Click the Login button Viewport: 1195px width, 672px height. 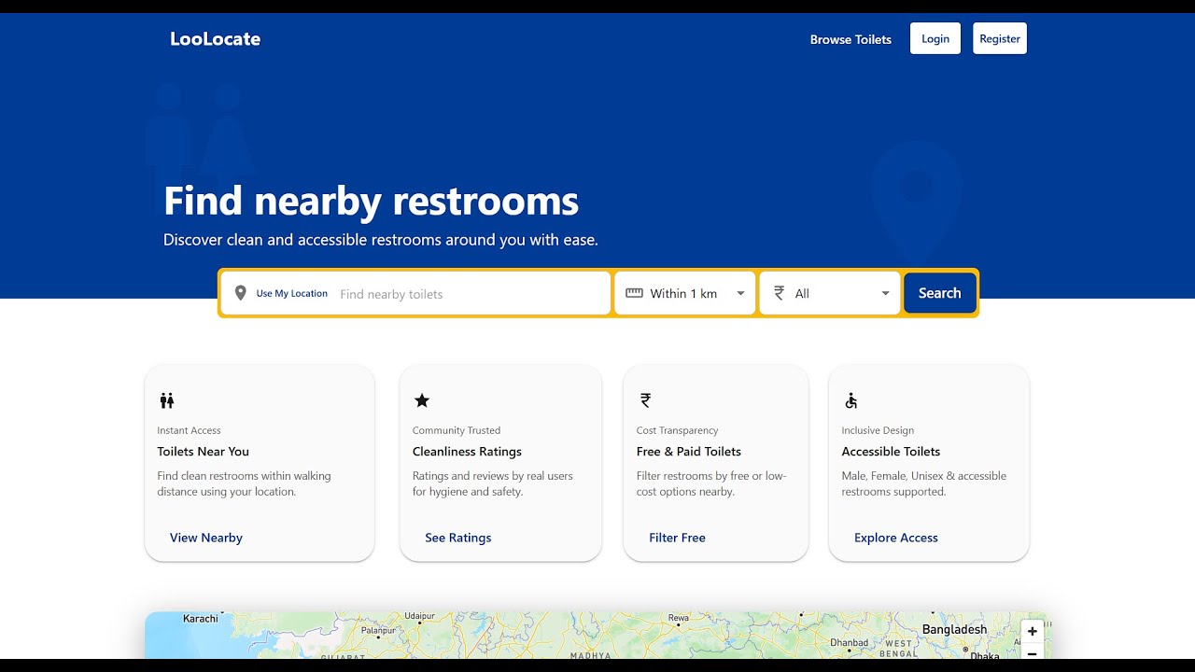935,38
